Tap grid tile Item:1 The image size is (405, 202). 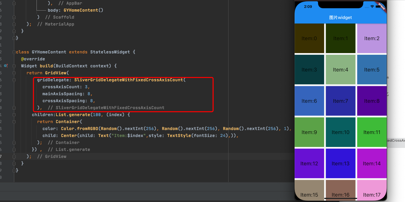click(341, 38)
